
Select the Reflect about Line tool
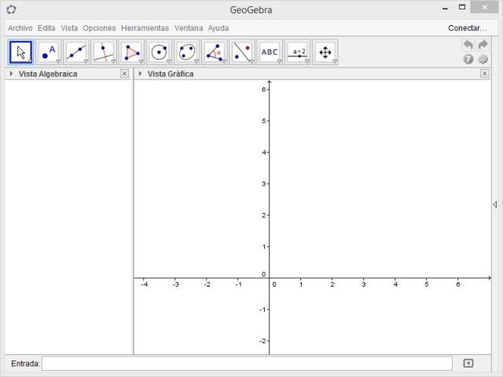point(242,53)
